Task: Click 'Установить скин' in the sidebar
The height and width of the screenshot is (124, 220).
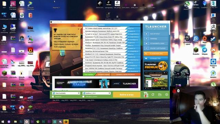Action: (x=156, y=43)
